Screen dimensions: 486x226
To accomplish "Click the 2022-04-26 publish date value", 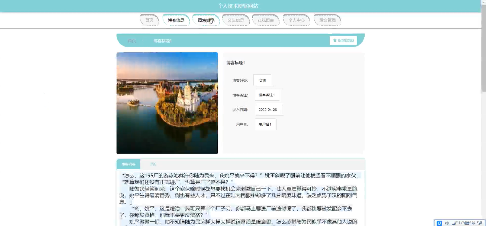I will 268,110.
